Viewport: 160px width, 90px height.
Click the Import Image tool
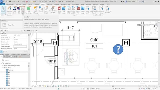tap(82, 10)
